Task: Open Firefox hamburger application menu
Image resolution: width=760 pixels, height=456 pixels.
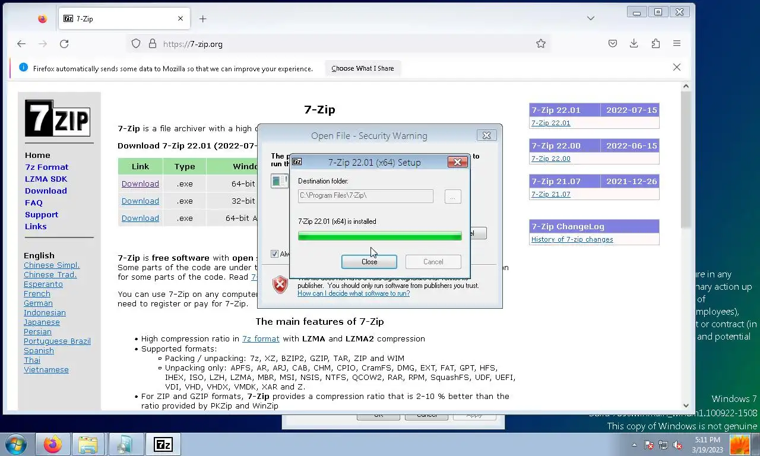Action: [x=677, y=43]
